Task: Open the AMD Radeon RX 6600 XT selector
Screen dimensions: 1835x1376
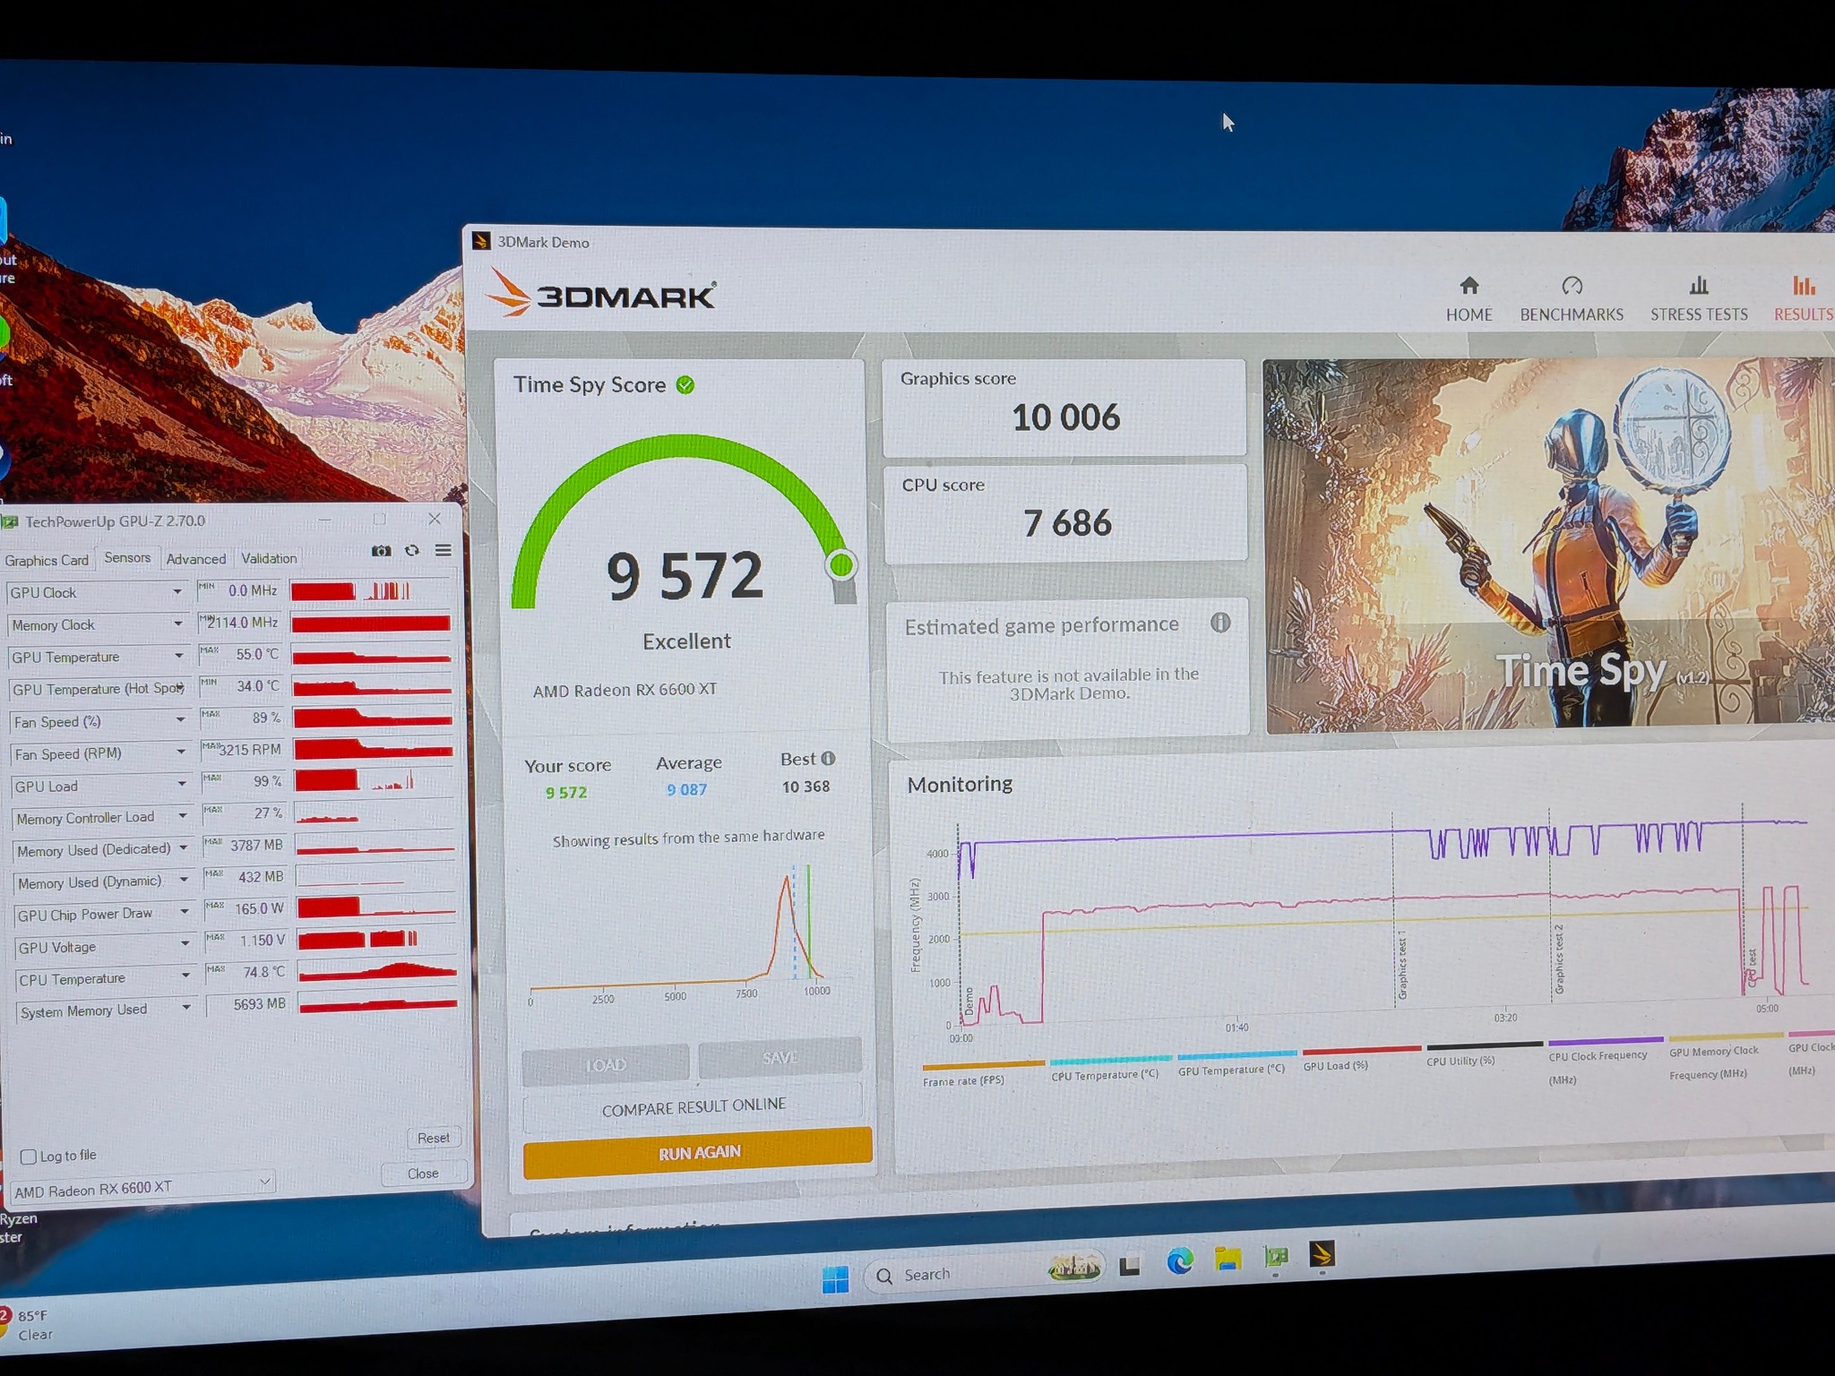Action: pos(142,1188)
